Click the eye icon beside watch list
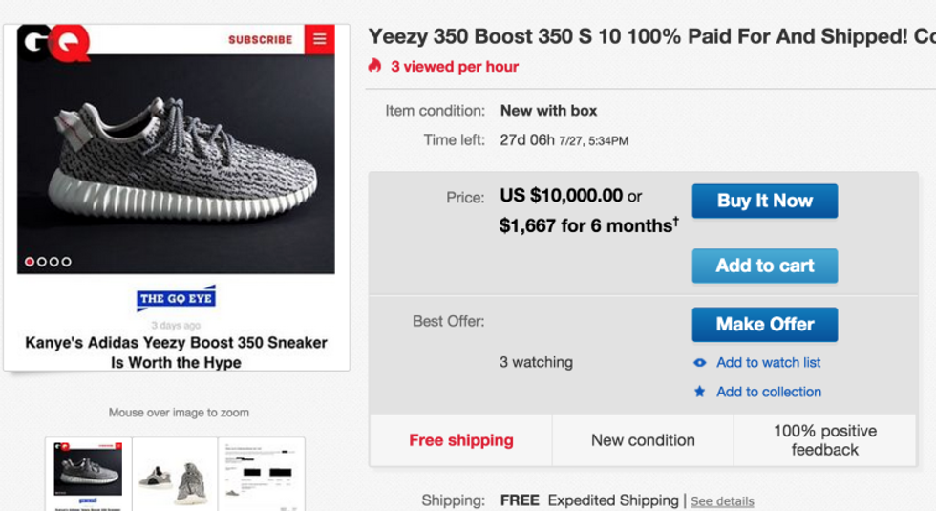Viewport: 936px width, 511px height. [700, 363]
